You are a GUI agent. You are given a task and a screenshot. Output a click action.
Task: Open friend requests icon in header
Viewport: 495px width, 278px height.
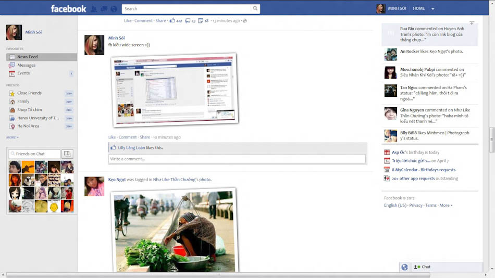pos(94,9)
